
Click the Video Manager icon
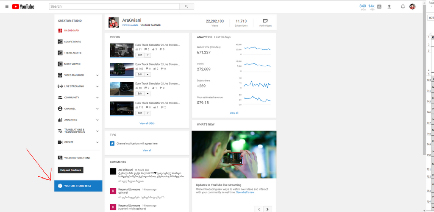(x=60, y=75)
